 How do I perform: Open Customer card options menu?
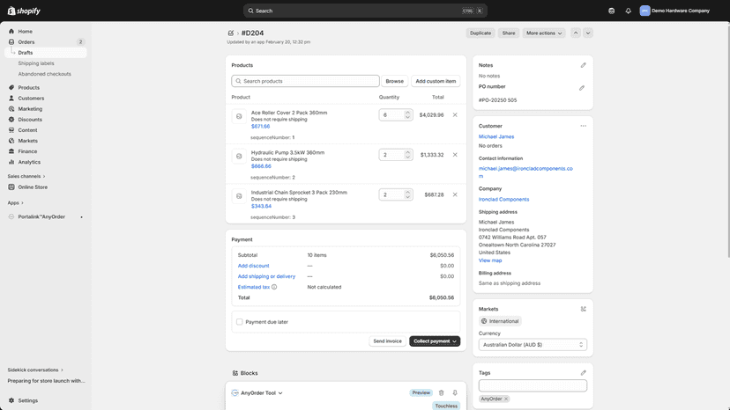[x=583, y=126]
